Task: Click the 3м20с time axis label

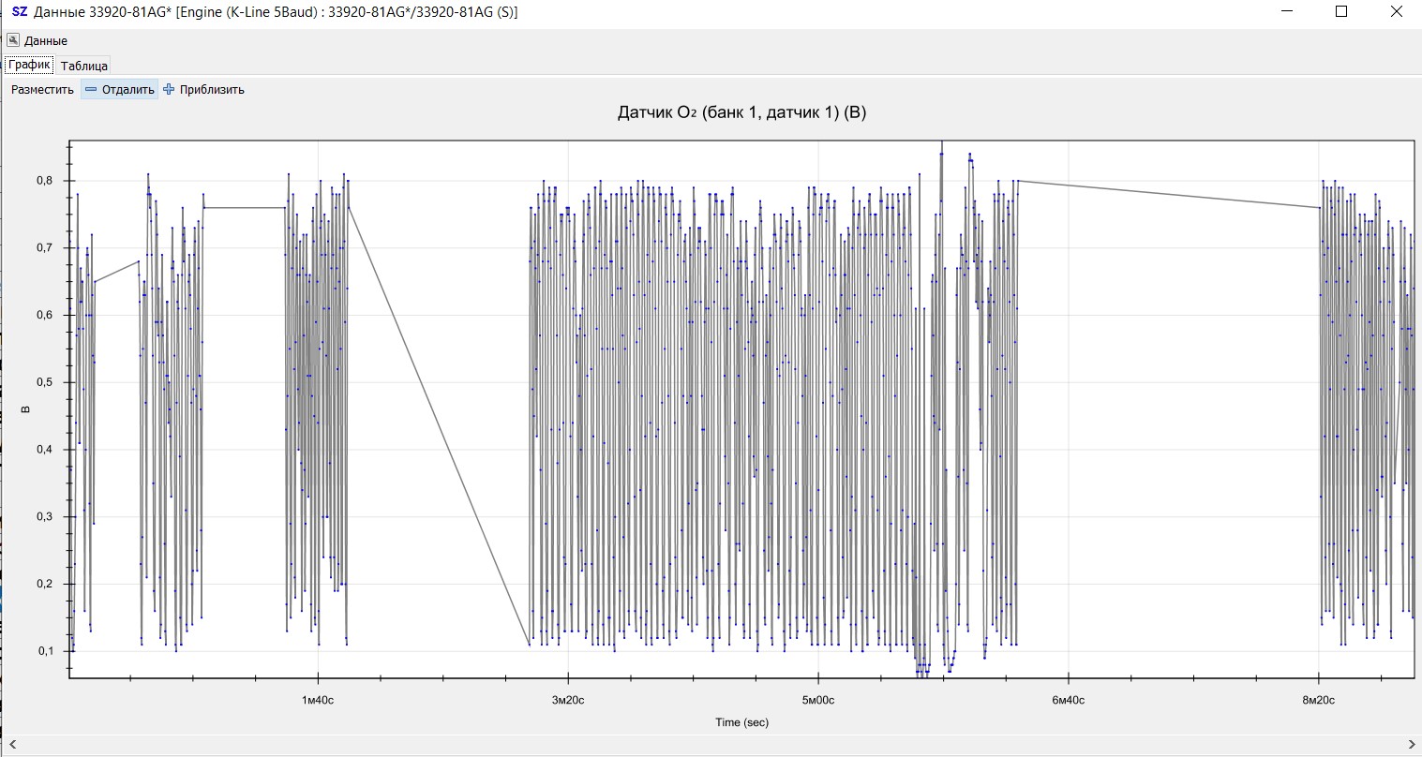Action: pyautogui.click(x=568, y=700)
